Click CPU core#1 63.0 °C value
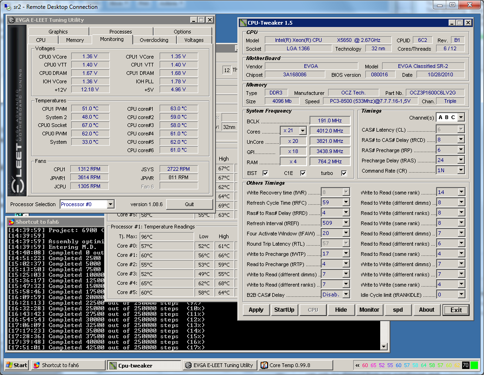This screenshot has height=375, width=484. click(178, 109)
